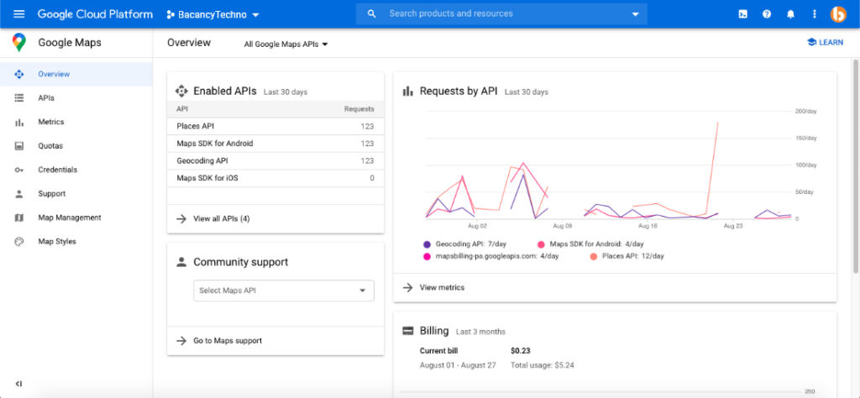860x398 pixels.
Task: Click the arrow beside View metrics
Action: 407,287
